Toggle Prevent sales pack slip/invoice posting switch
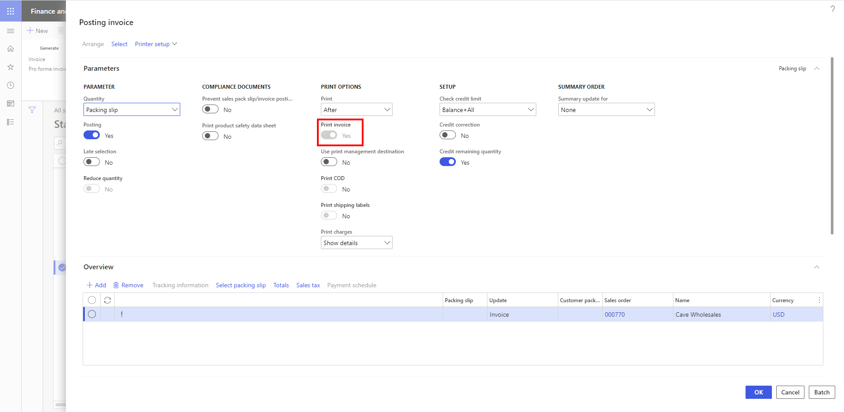This screenshot has width=844, height=412. (210, 109)
